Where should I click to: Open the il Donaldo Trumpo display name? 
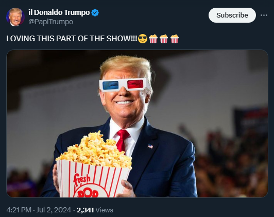[59, 12]
